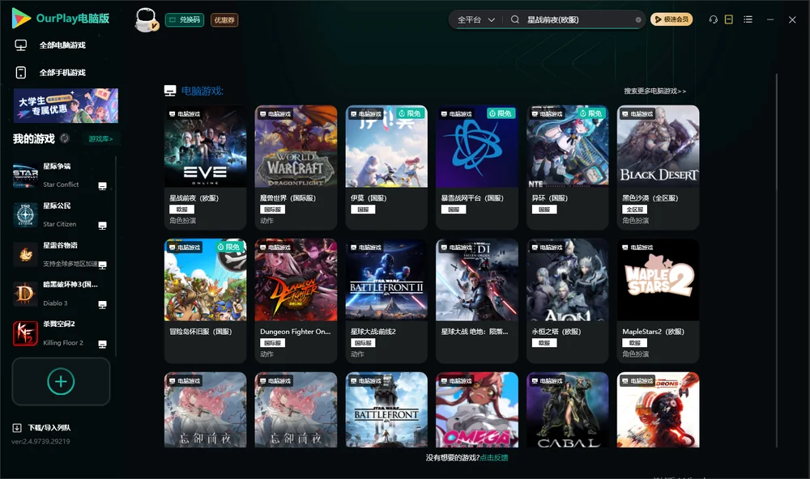The width and height of the screenshot is (810, 479).
Task: Click the plus button to add a game
Action: pos(61,381)
